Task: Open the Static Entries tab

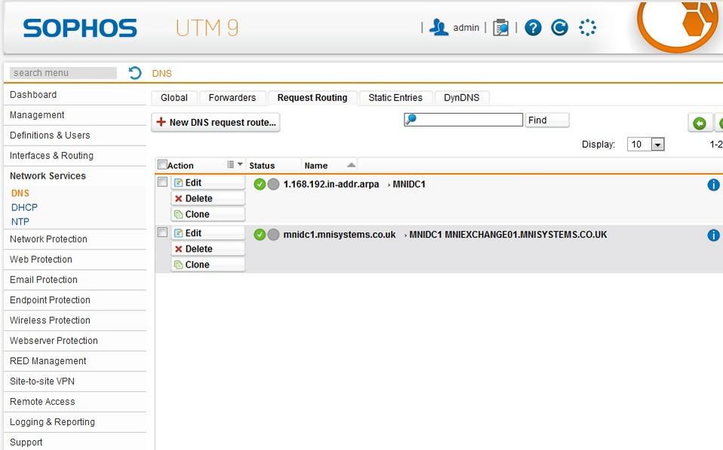Action: pyautogui.click(x=395, y=98)
